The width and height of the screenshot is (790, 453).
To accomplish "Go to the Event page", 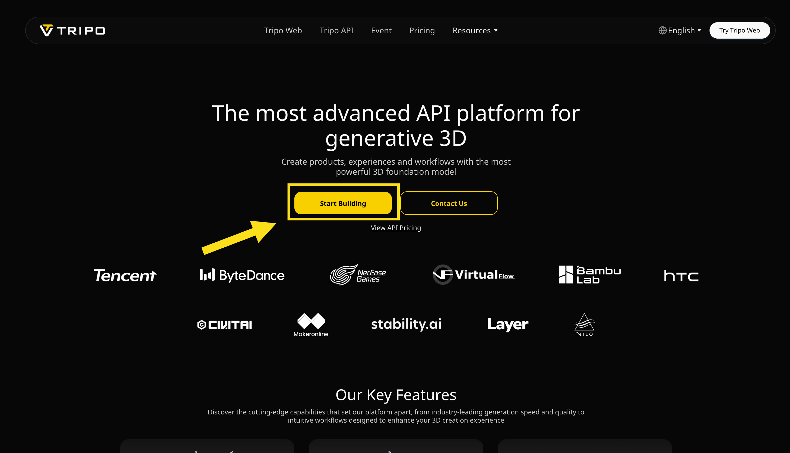I will pos(381,30).
